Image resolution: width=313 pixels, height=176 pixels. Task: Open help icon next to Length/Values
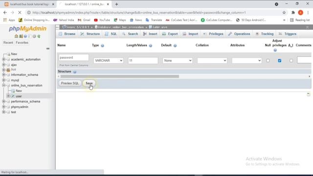(151, 45)
